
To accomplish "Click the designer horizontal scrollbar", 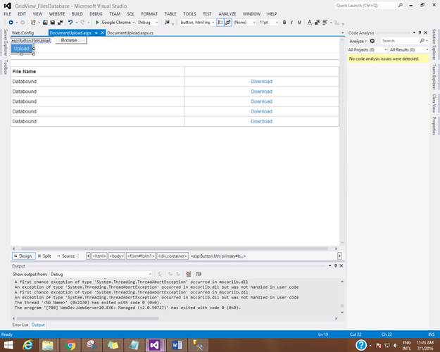I will tap(175, 249).
